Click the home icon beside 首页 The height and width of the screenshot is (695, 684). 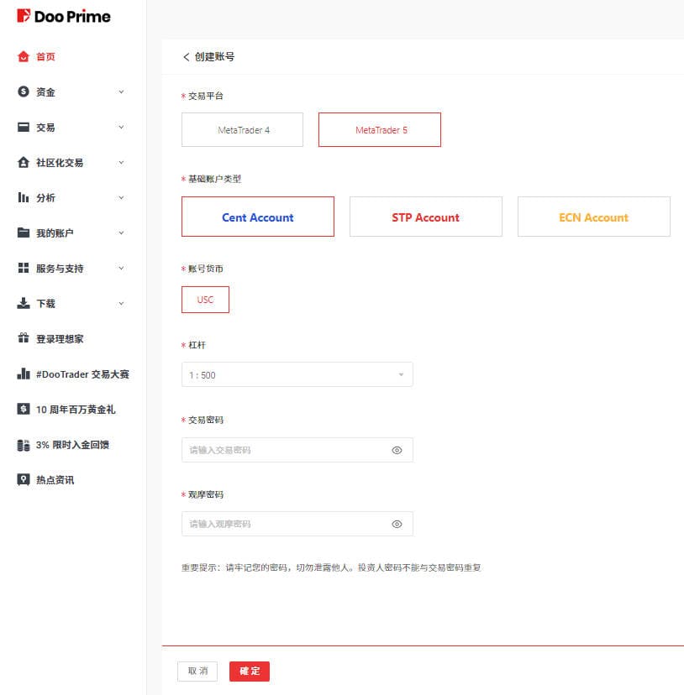pos(23,57)
